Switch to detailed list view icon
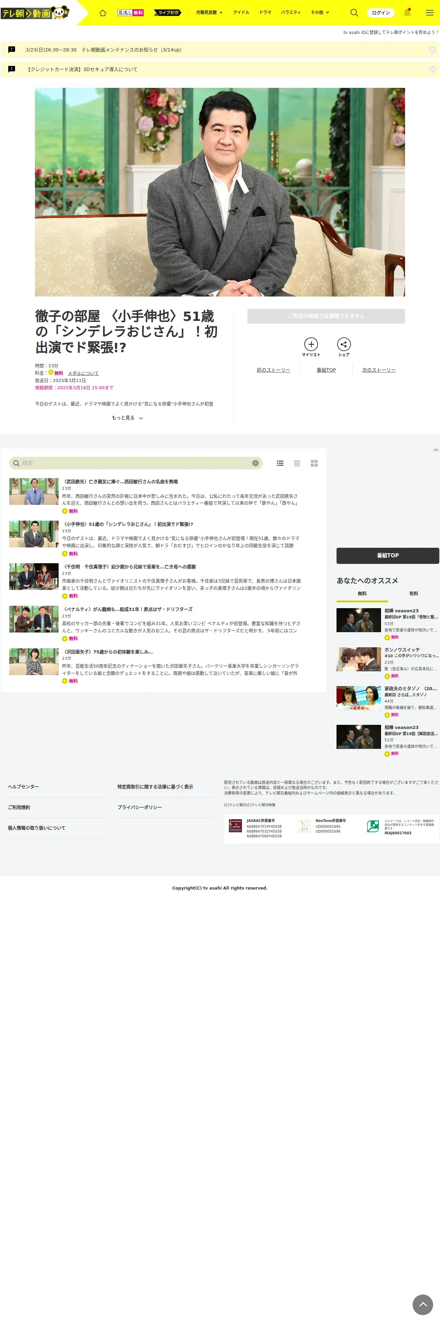The height and width of the screenshot is (1322, 440). 280,463
